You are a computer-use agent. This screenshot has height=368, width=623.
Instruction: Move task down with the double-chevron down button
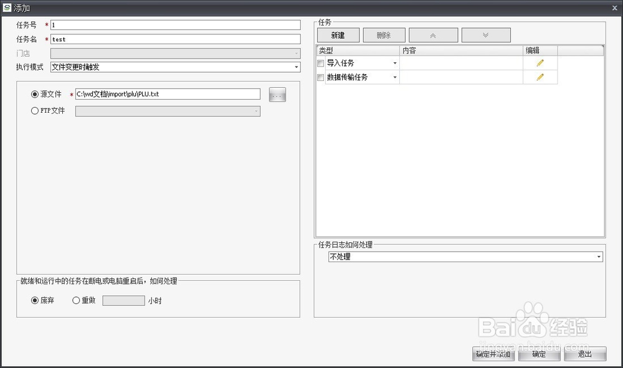[486, 35]
